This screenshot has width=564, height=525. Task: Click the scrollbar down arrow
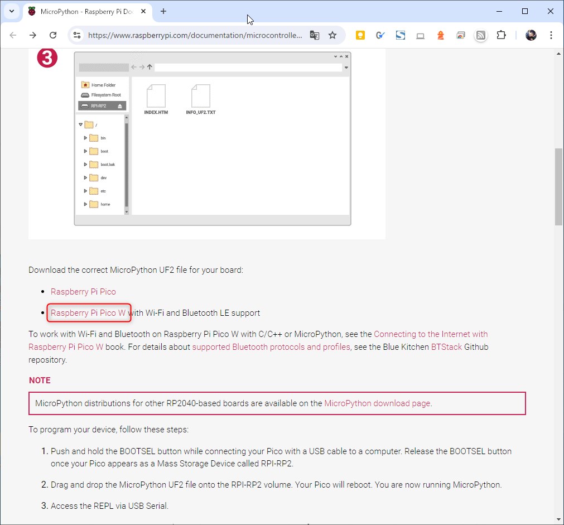[x=558, y=519]
